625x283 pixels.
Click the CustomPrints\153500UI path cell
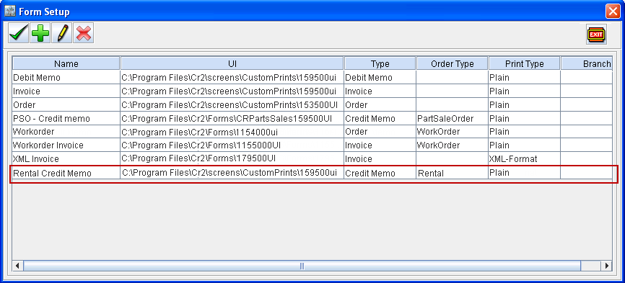232,105
